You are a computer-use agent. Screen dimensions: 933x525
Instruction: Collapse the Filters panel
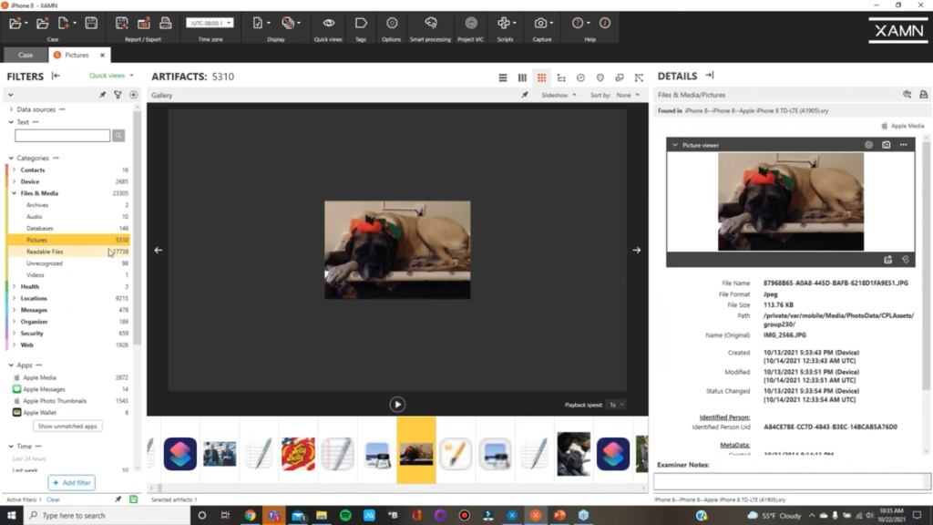[56, 76]
